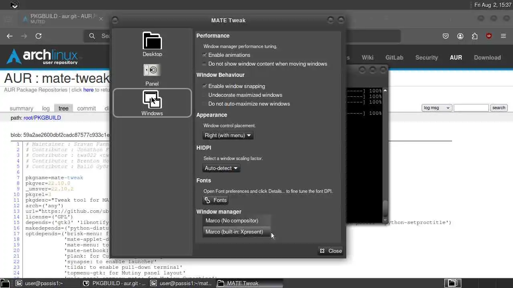Screen dimensions: 513x288
Task: Click the browser forward arrow
Action: 24,36
